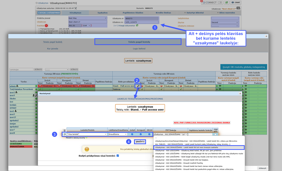The width and height of the screenshot is (282, 171).
Task: Open the Best Way company dropdown
Action: coord(88,18)
